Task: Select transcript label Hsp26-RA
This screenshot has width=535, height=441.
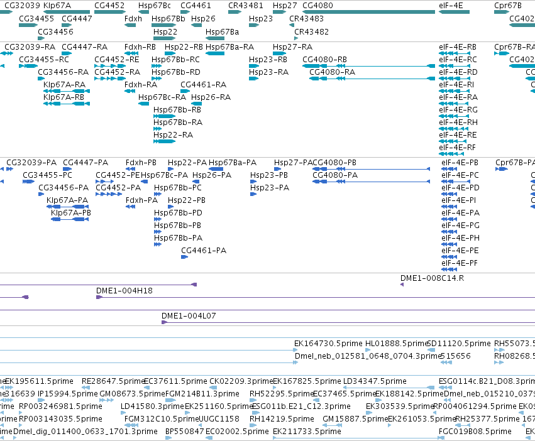Action: tap(211, 97)
